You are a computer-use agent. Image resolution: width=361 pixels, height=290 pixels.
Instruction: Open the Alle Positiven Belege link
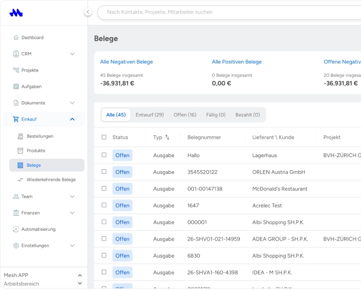(237, 62)
